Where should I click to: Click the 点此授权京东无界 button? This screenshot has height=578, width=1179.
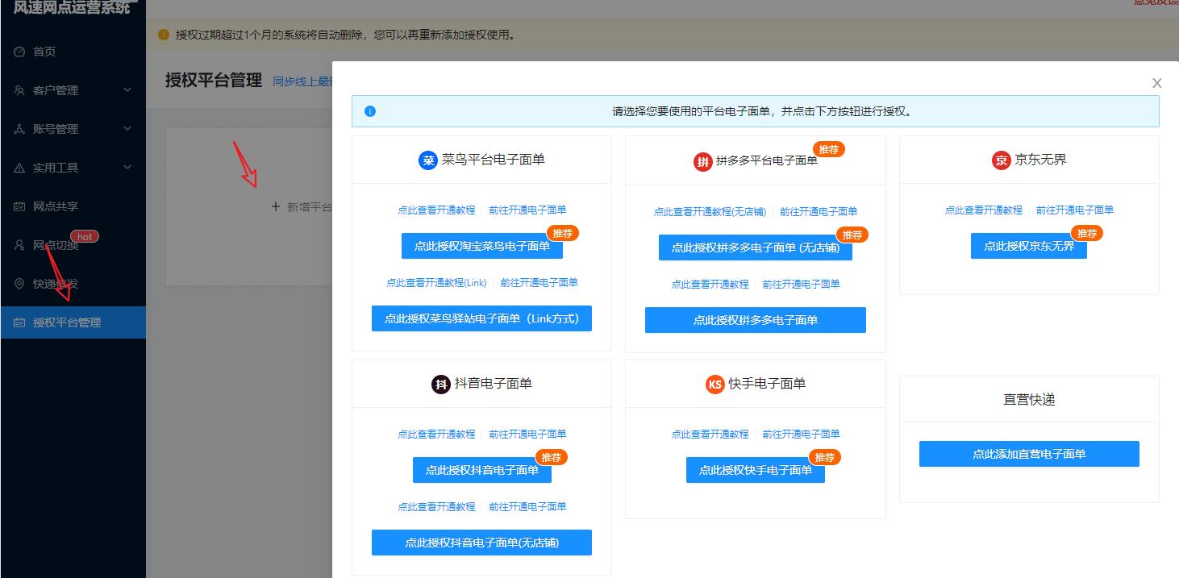1028,247
